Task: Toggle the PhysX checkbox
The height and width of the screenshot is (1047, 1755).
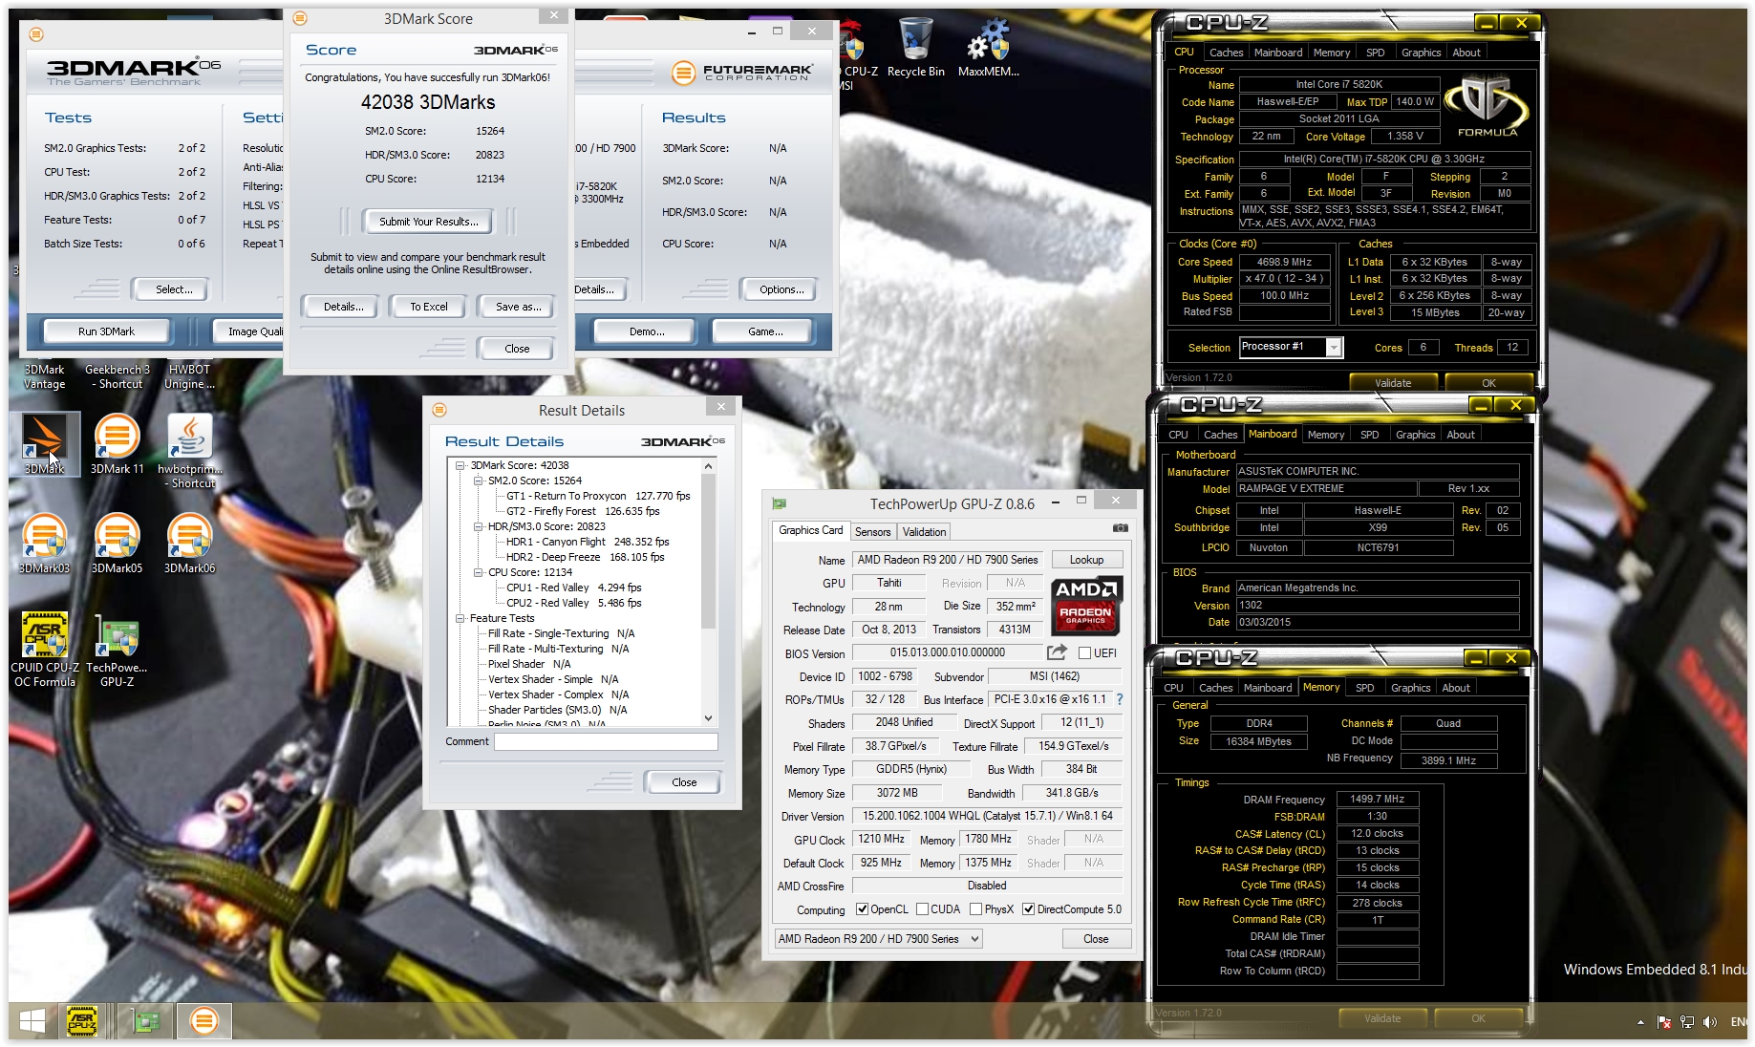Action: pyautogui.click(x=975, y=909)
